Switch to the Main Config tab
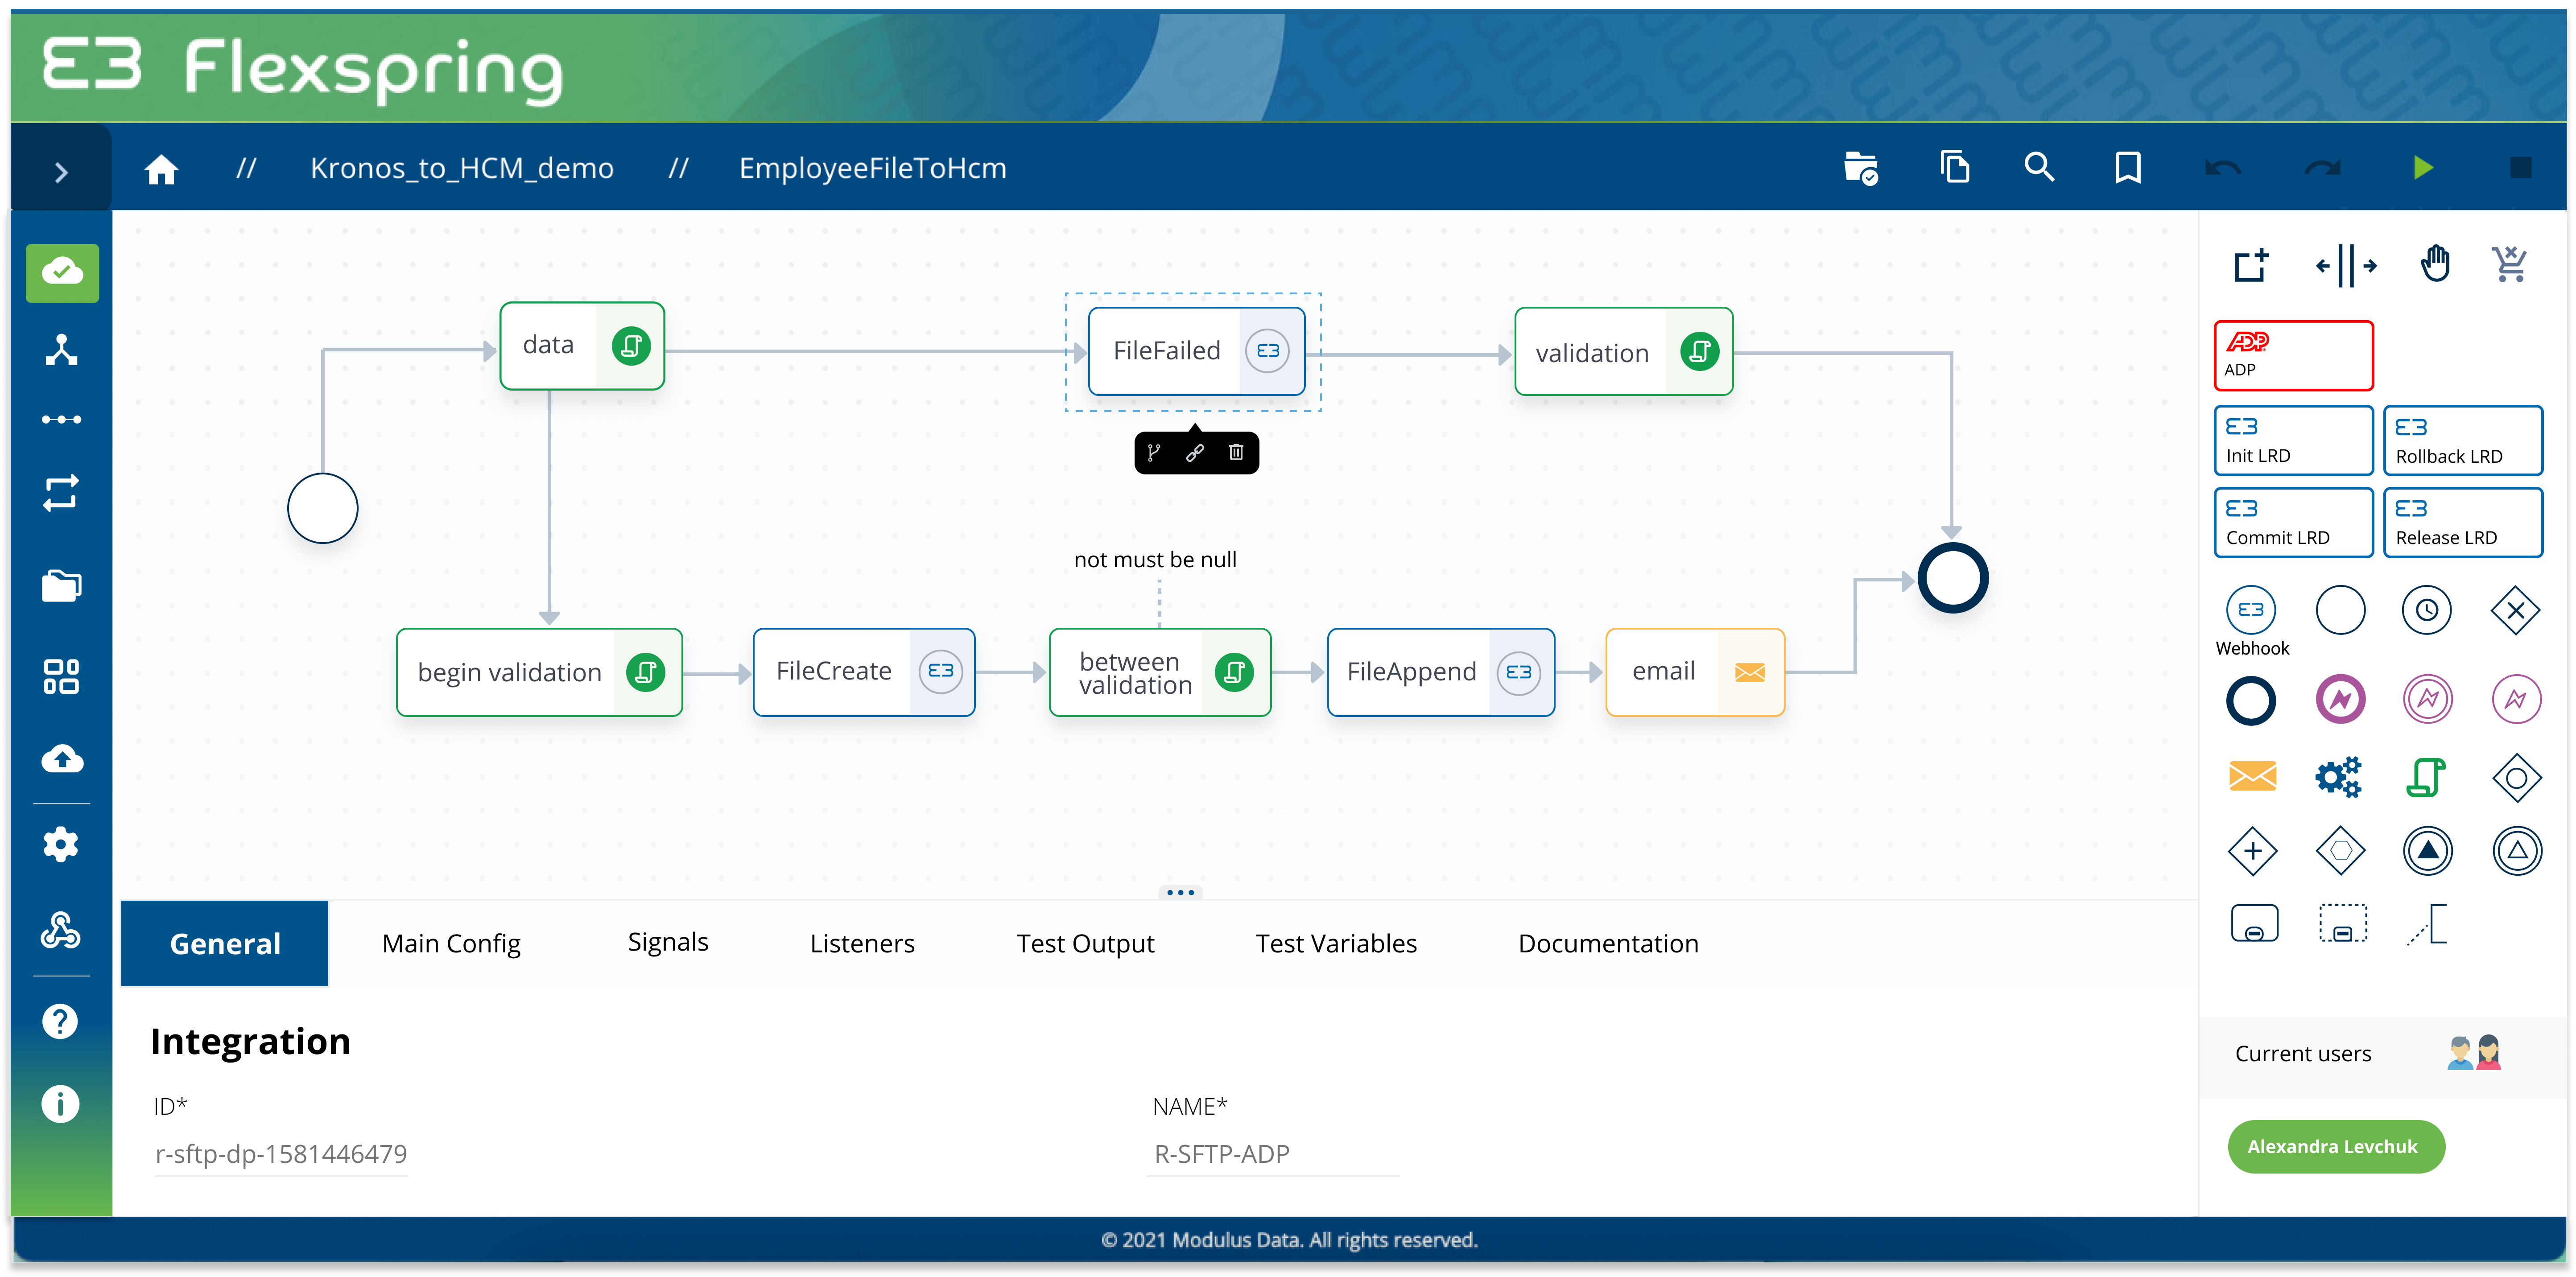The height and width of the screenshot is (1277, 2576). point(451,943)
